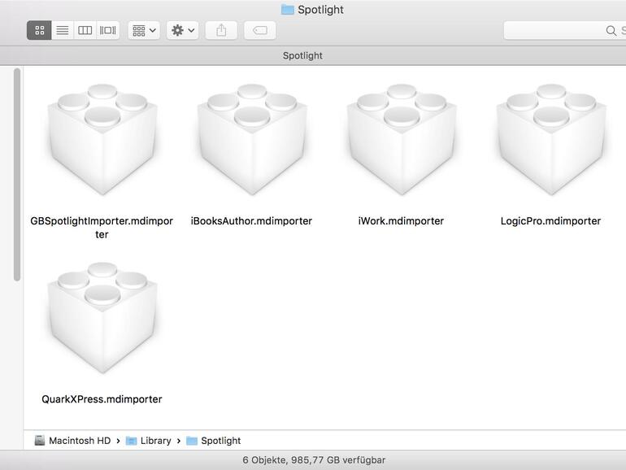This screenshot has width=626, height=470.
Task: Click the iBooksAuthor.mdimporter file name
Action: pyautogui.click(x=251, y=221)
